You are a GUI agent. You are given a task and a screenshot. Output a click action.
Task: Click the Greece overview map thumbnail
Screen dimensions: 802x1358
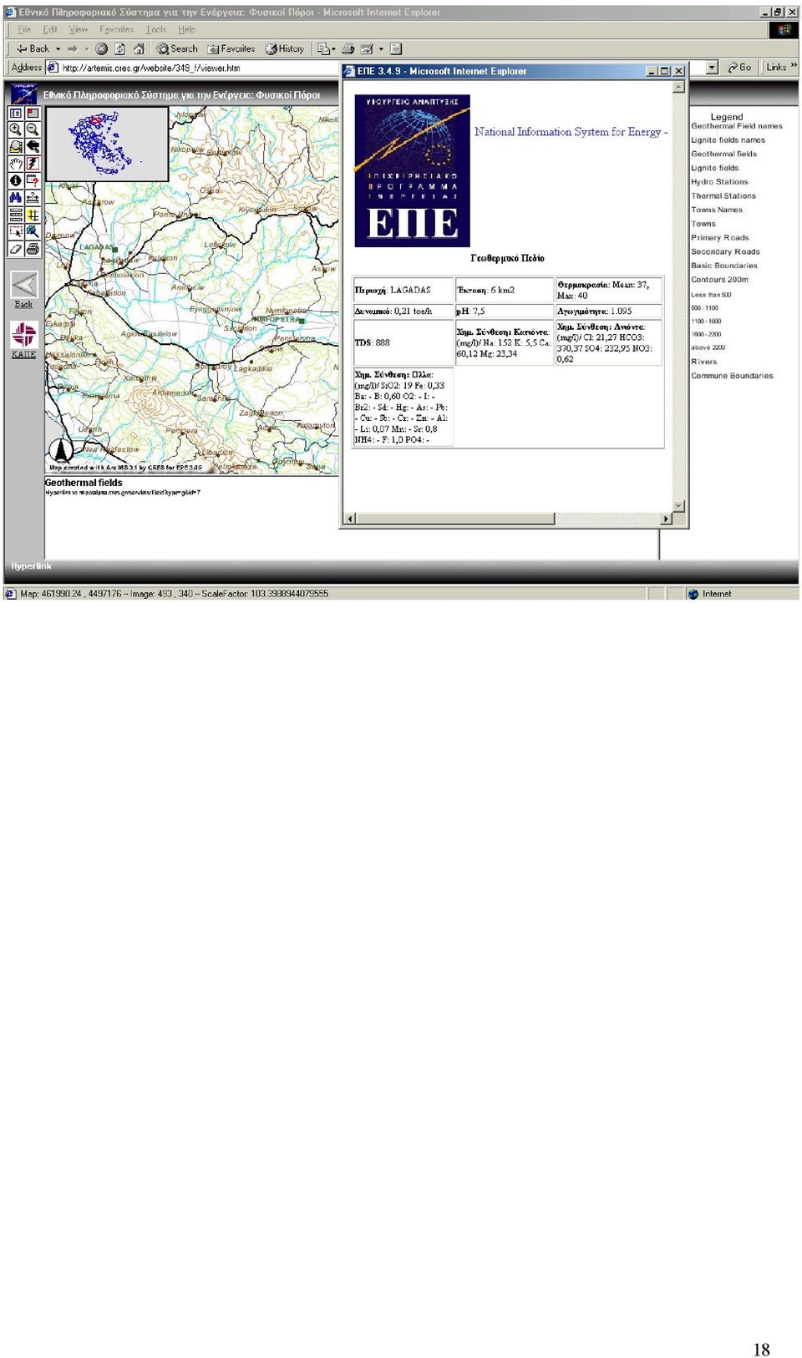107,144
